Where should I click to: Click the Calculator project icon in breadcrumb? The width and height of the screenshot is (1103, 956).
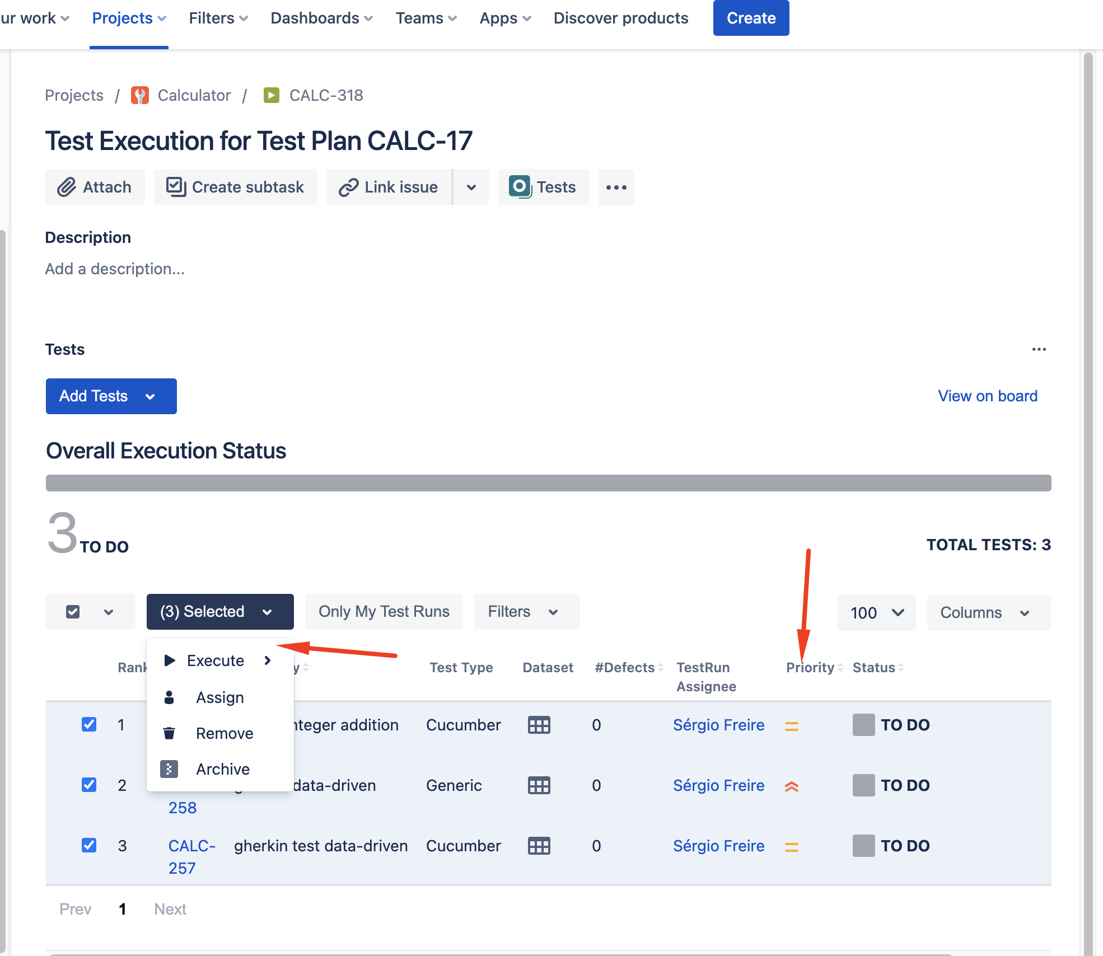(x=140, y=96)
